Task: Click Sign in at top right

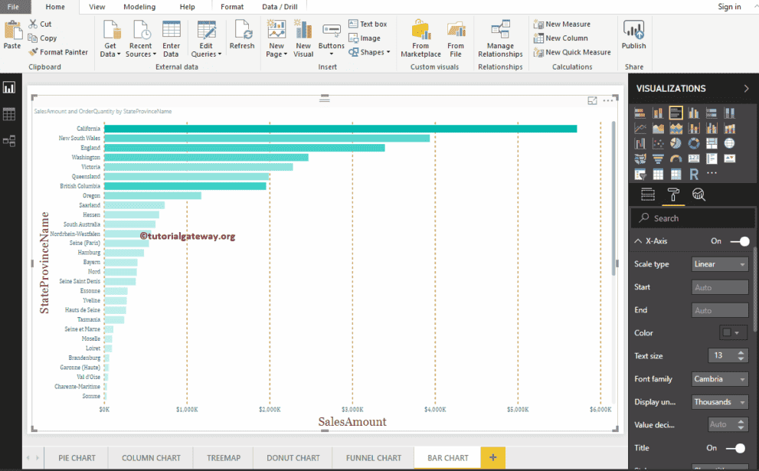Action: (x=729, y=6)
